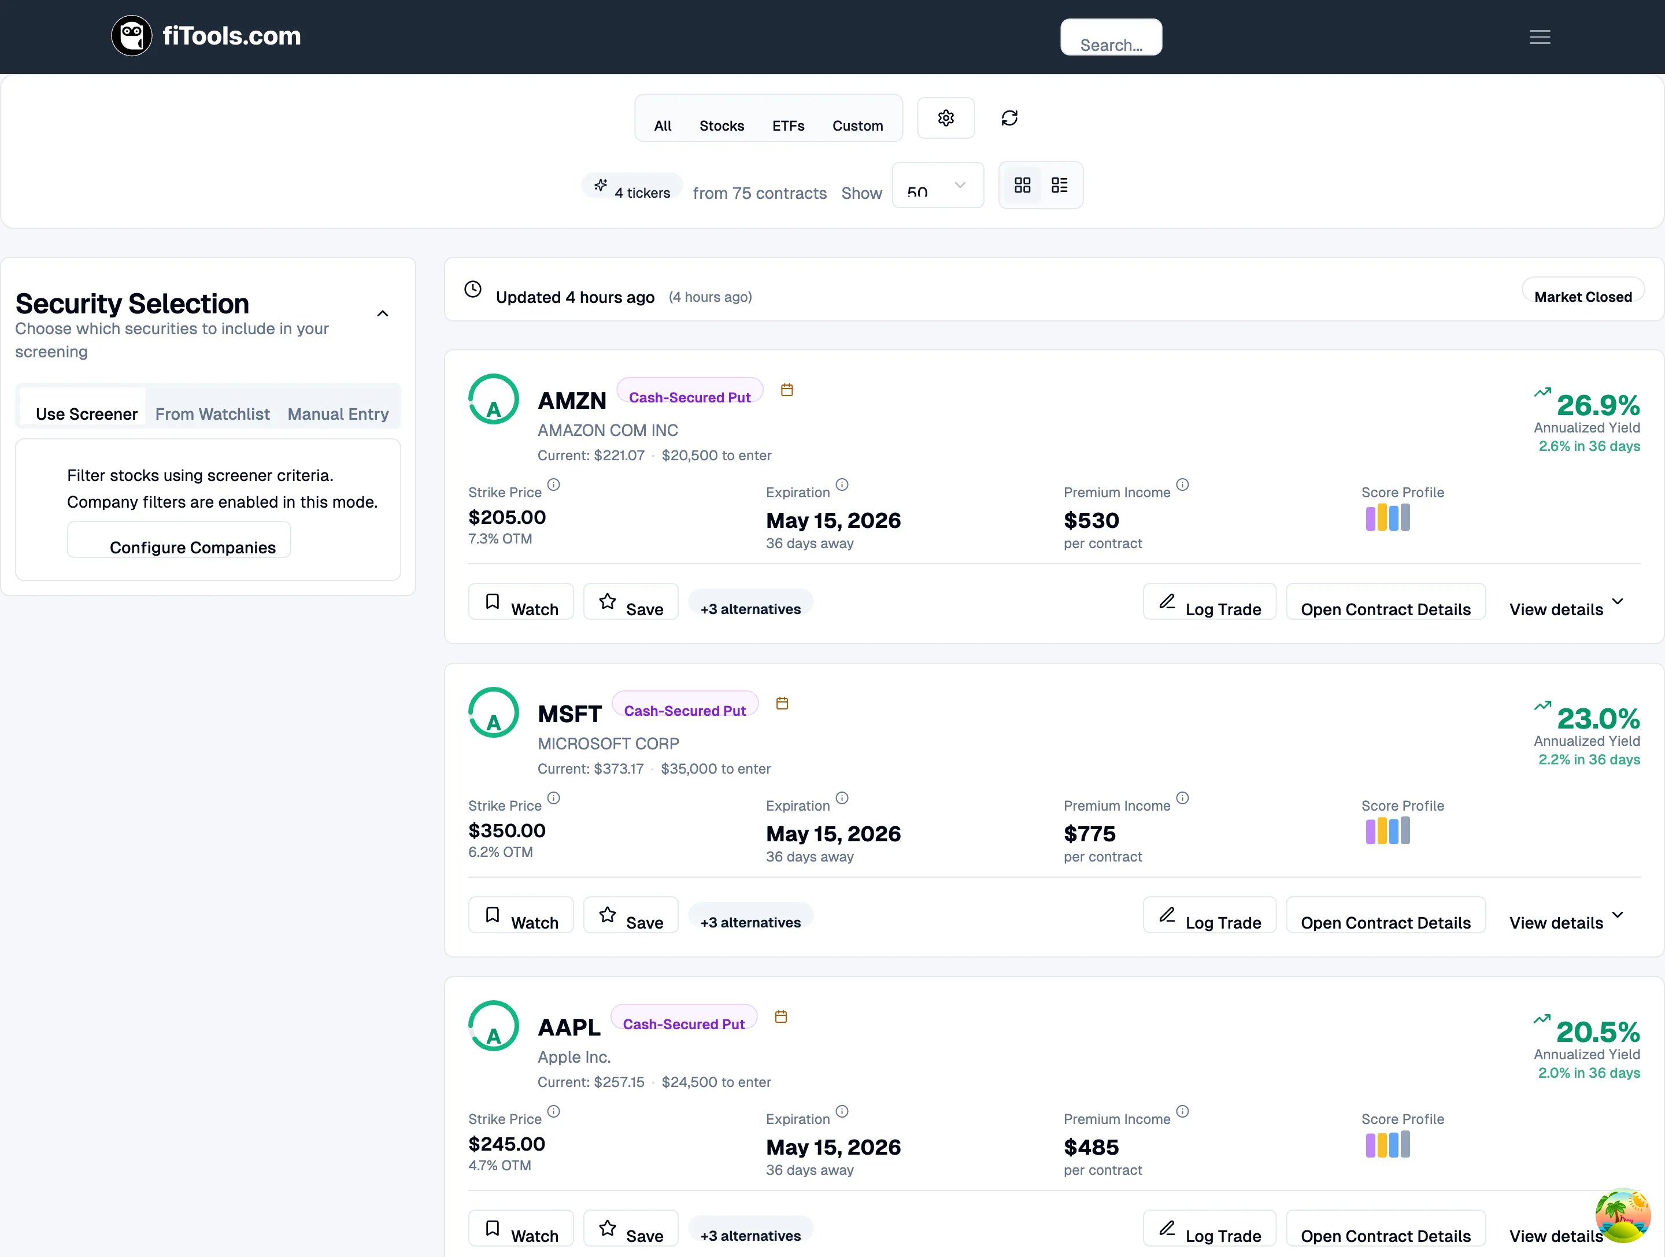This screenshot has width=1665, height=1257.
Task: Click the calendar icon on MSFT card
Action: [x=782, y=703]
